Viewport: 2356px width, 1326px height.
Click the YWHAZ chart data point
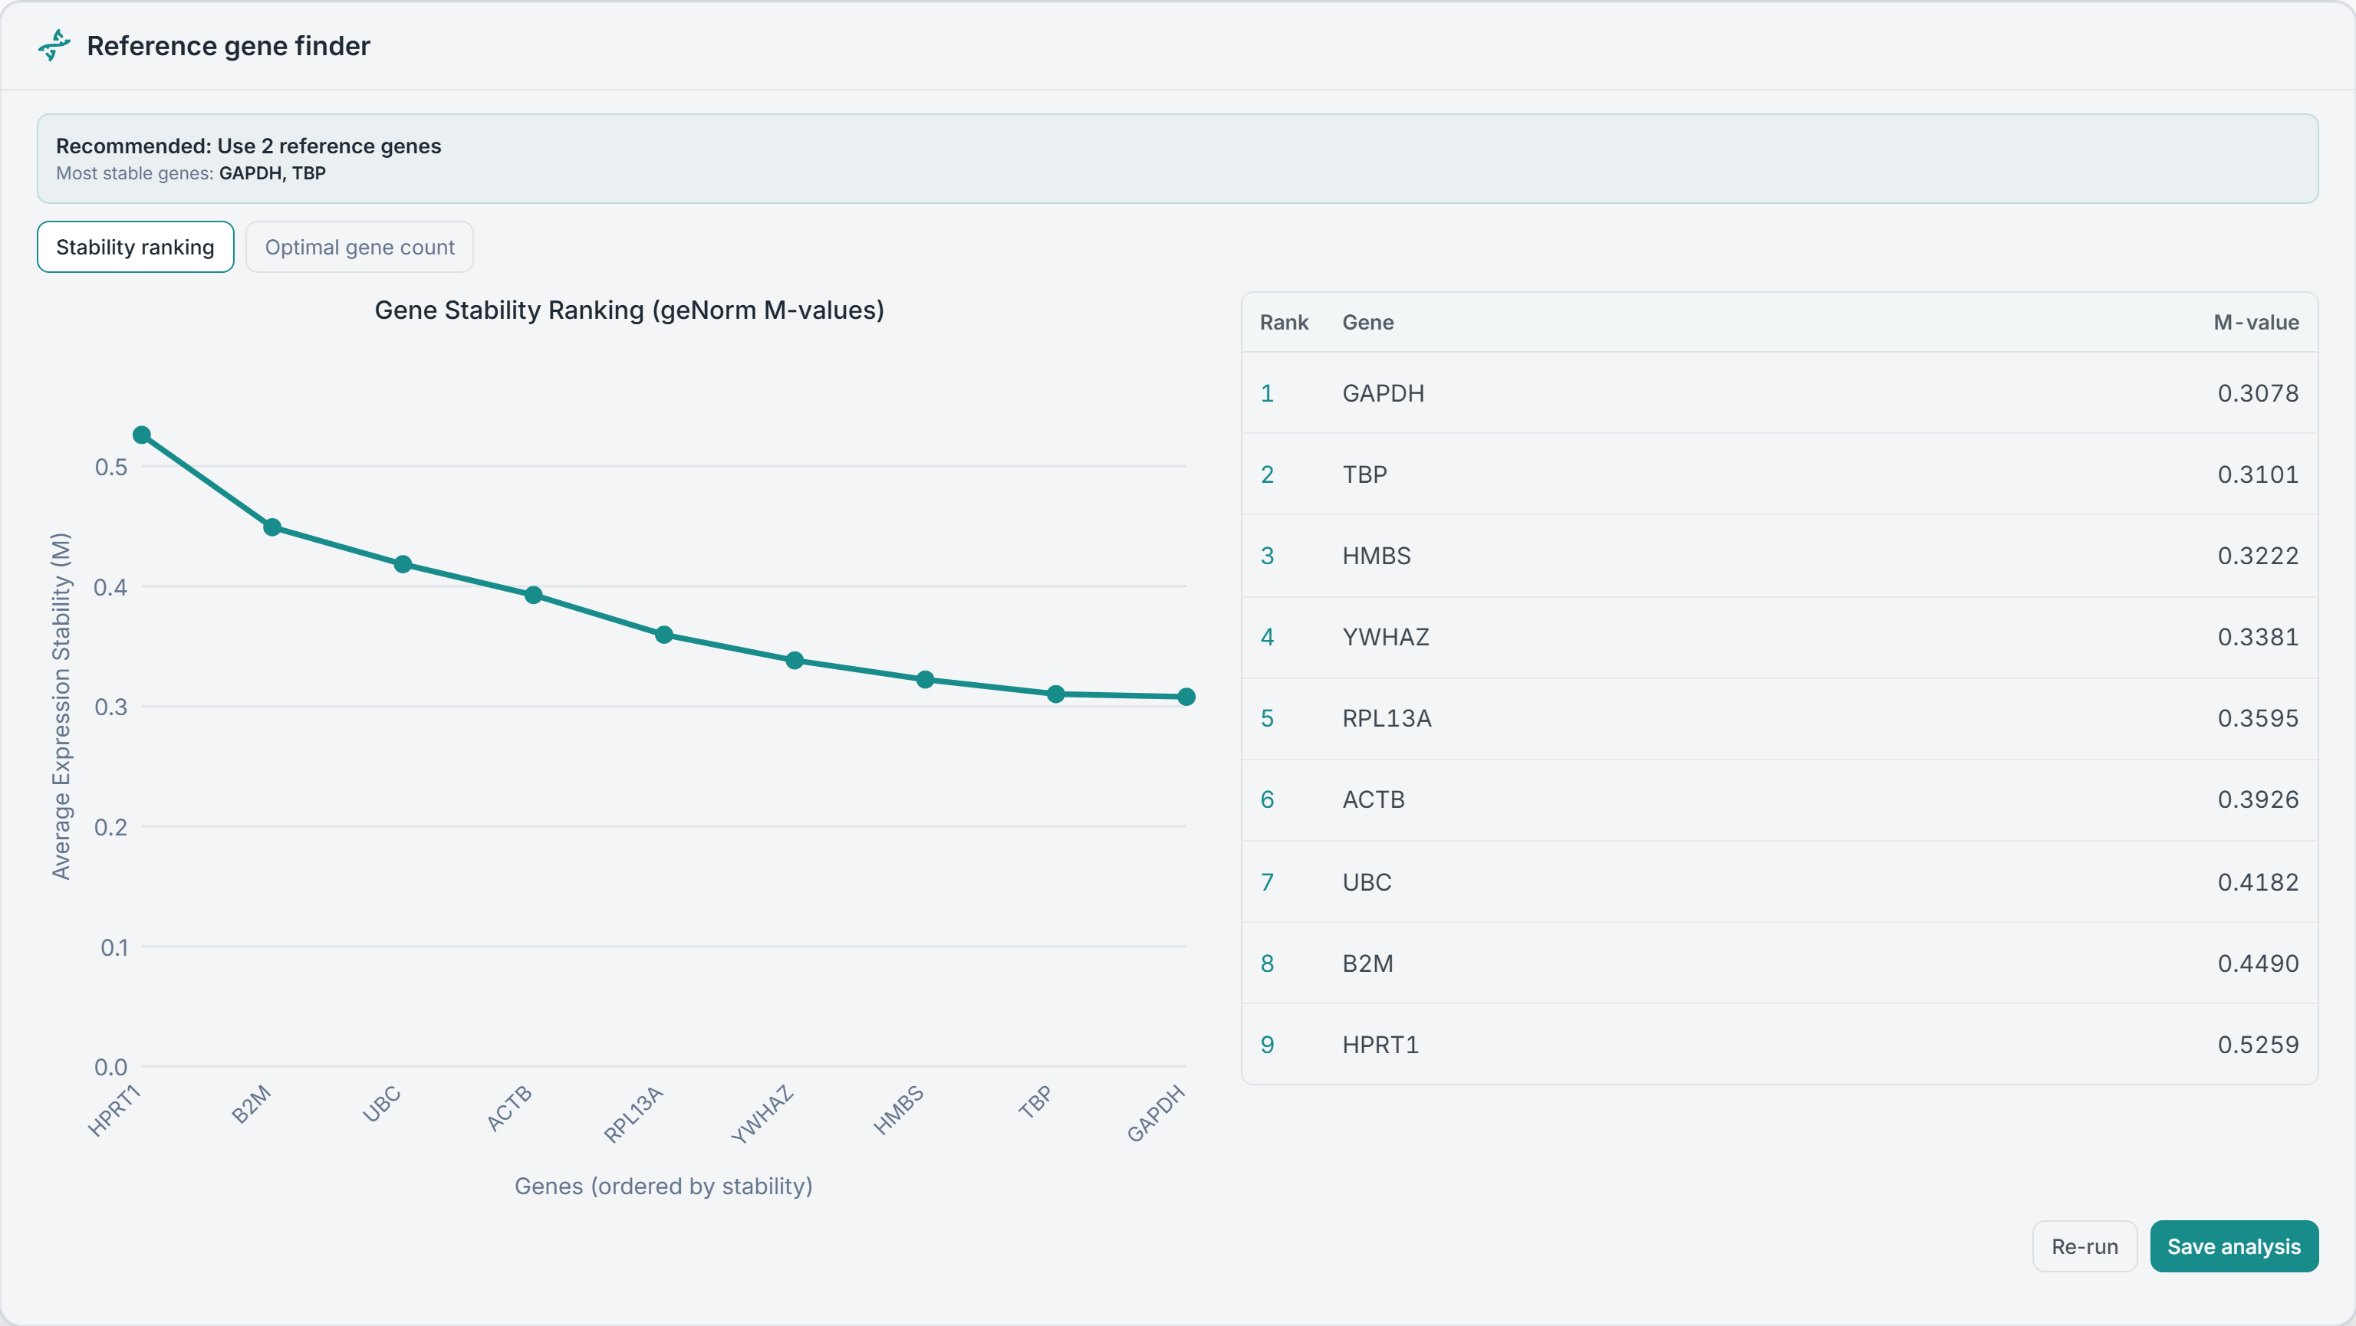pos(795,661)
